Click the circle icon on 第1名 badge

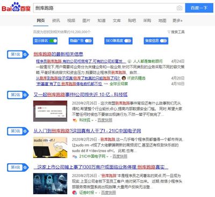point(25,54)
